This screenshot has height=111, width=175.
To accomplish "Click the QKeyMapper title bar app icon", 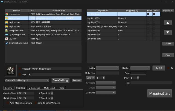I will (x=2, y=2).
